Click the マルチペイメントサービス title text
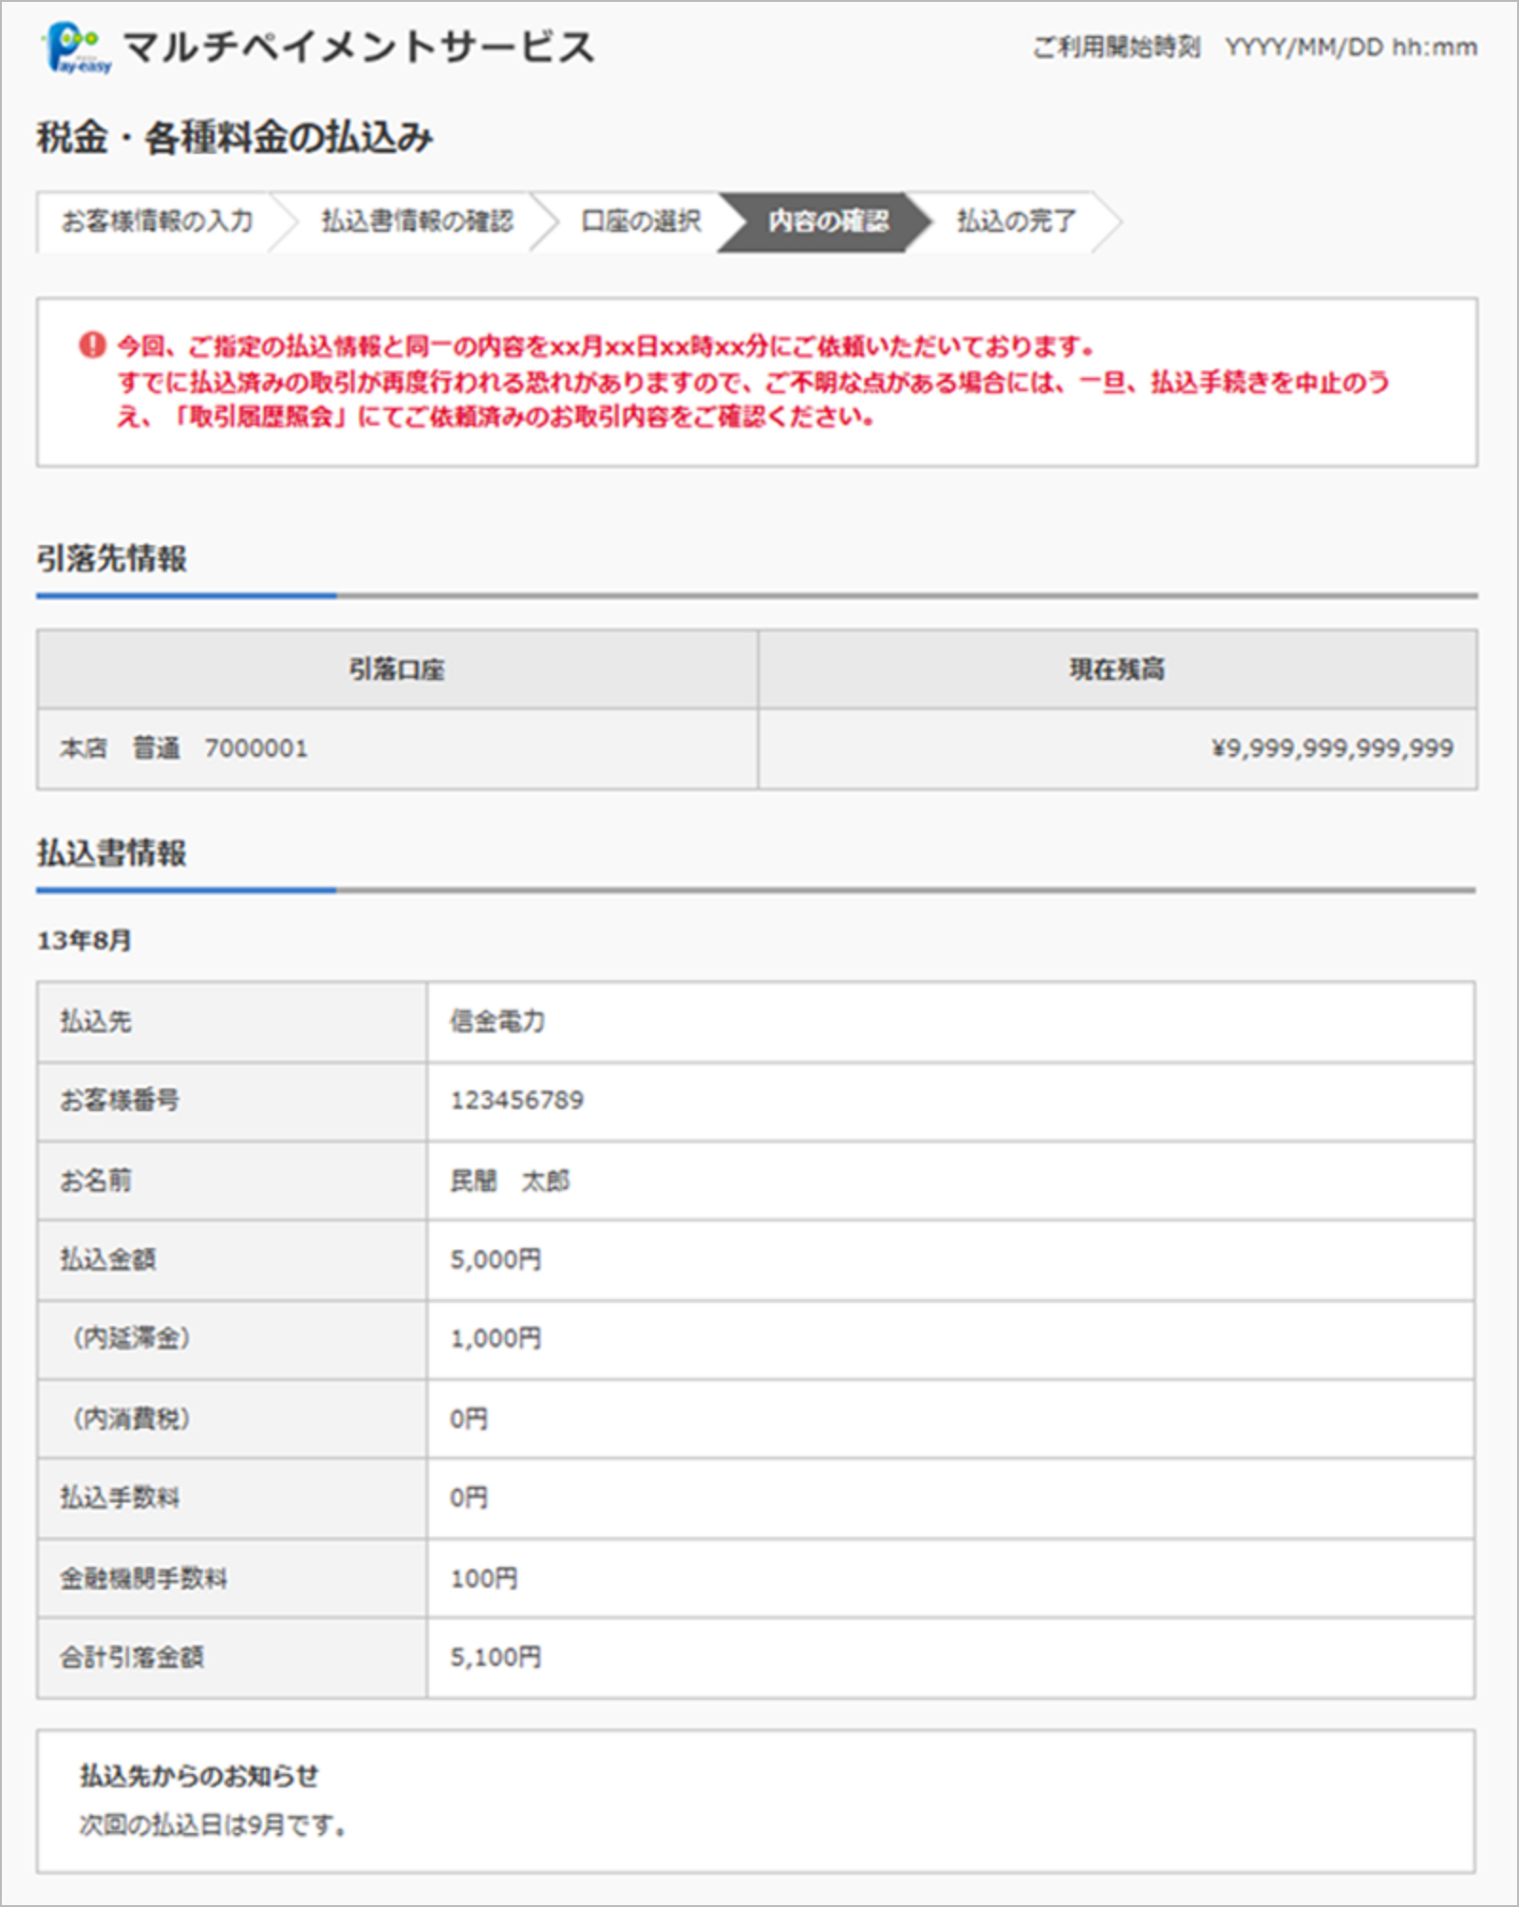Viewport: 1519px width, 1907px height. [x=359, y=47]
